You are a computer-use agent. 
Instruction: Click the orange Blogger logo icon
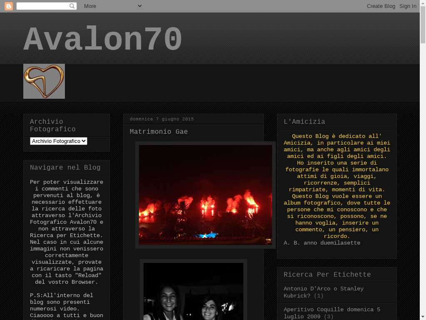(9, 6)
